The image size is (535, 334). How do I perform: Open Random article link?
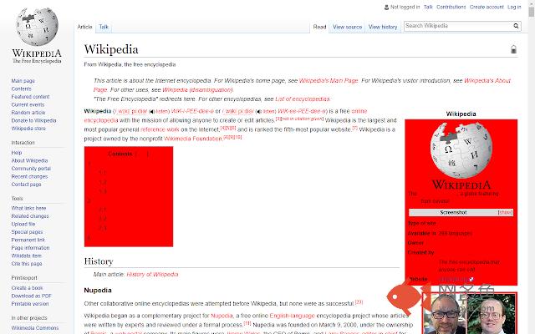click(28, 113)
